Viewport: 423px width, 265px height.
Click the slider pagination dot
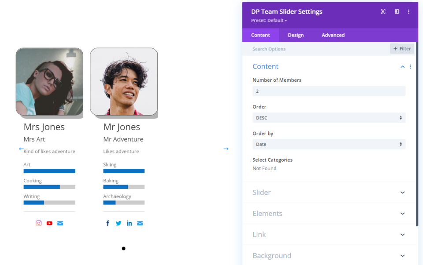coord(123,249)
